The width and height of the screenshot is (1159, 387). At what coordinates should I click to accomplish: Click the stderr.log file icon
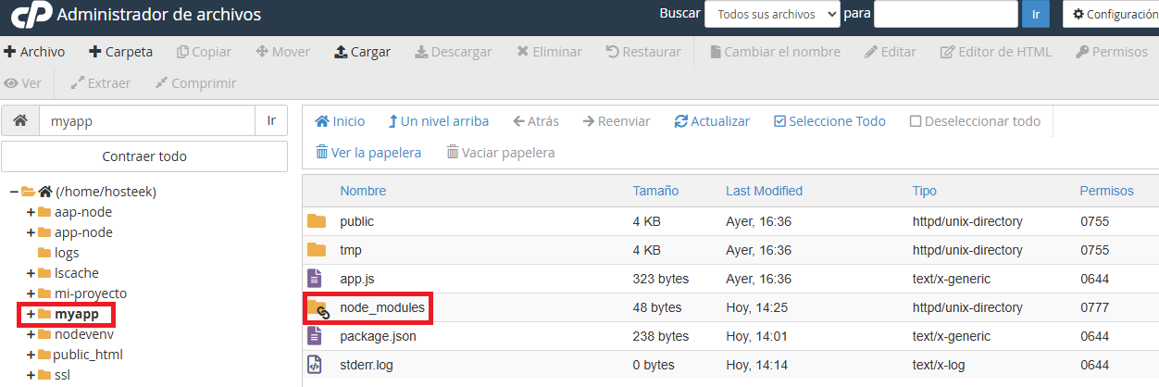click(x=315, y=364)
